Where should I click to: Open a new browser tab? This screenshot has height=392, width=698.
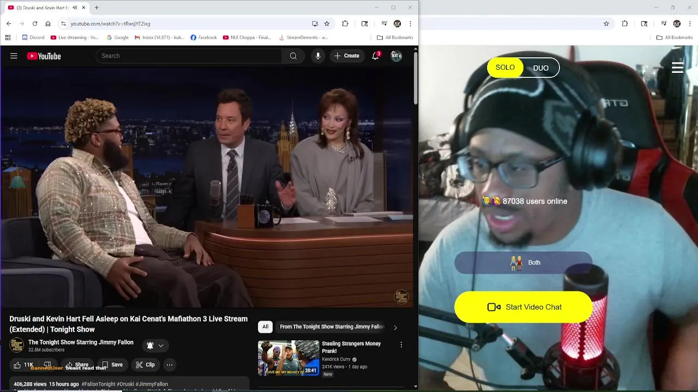click(97, 8)
